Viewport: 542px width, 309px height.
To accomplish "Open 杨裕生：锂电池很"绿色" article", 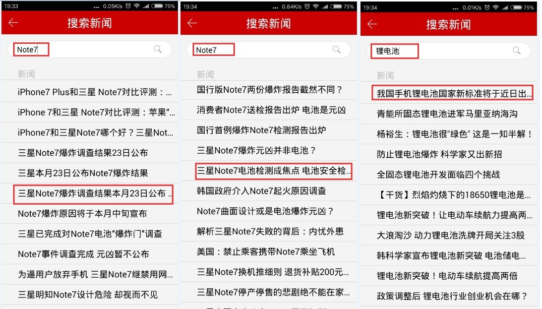I will pos(449,134).
